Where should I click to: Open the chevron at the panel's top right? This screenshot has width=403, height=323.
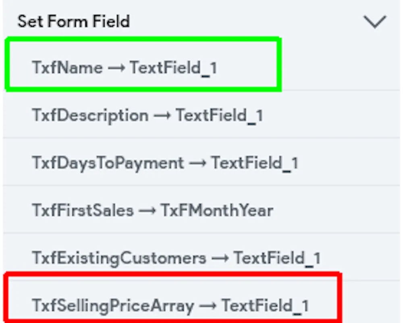375,22
